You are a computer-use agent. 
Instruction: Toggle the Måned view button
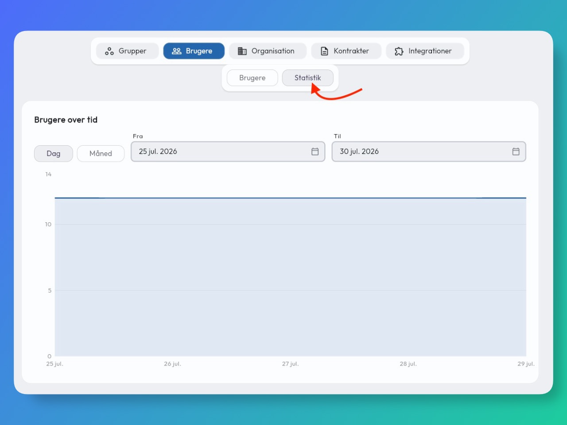[x=101, y=154]
